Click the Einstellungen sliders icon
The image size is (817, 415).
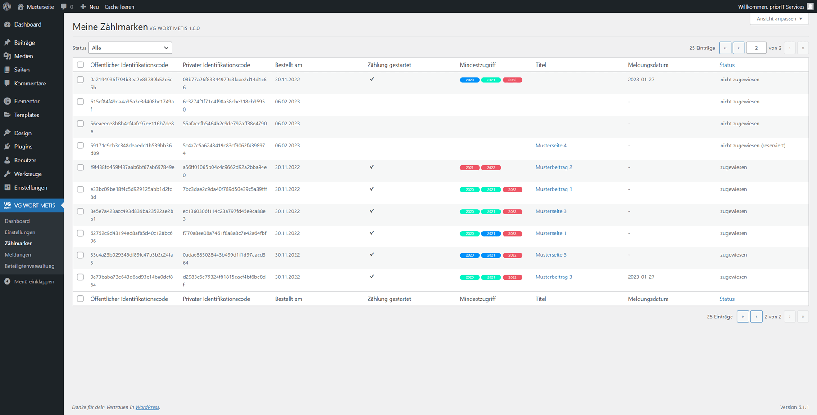(x=7, y=187)
